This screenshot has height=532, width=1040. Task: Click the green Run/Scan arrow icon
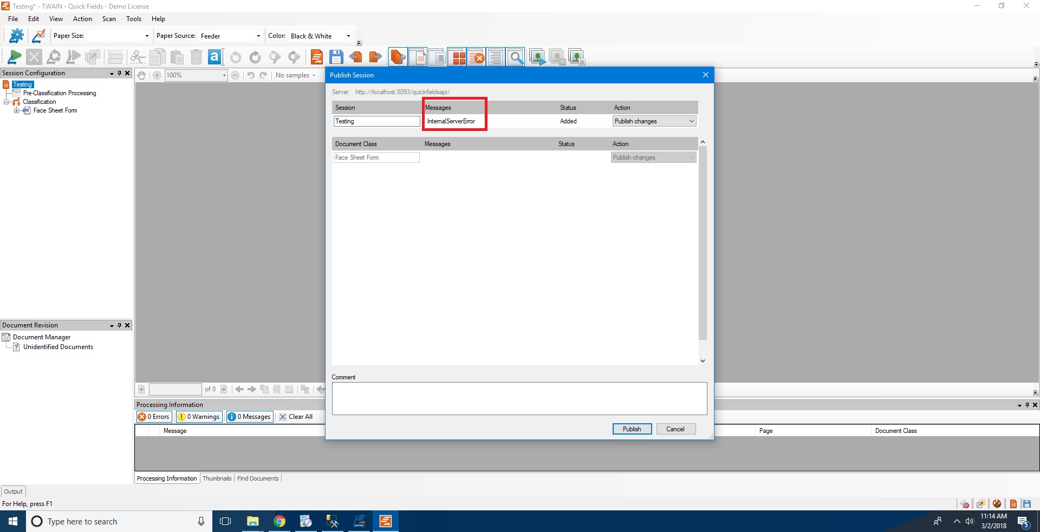15,57
